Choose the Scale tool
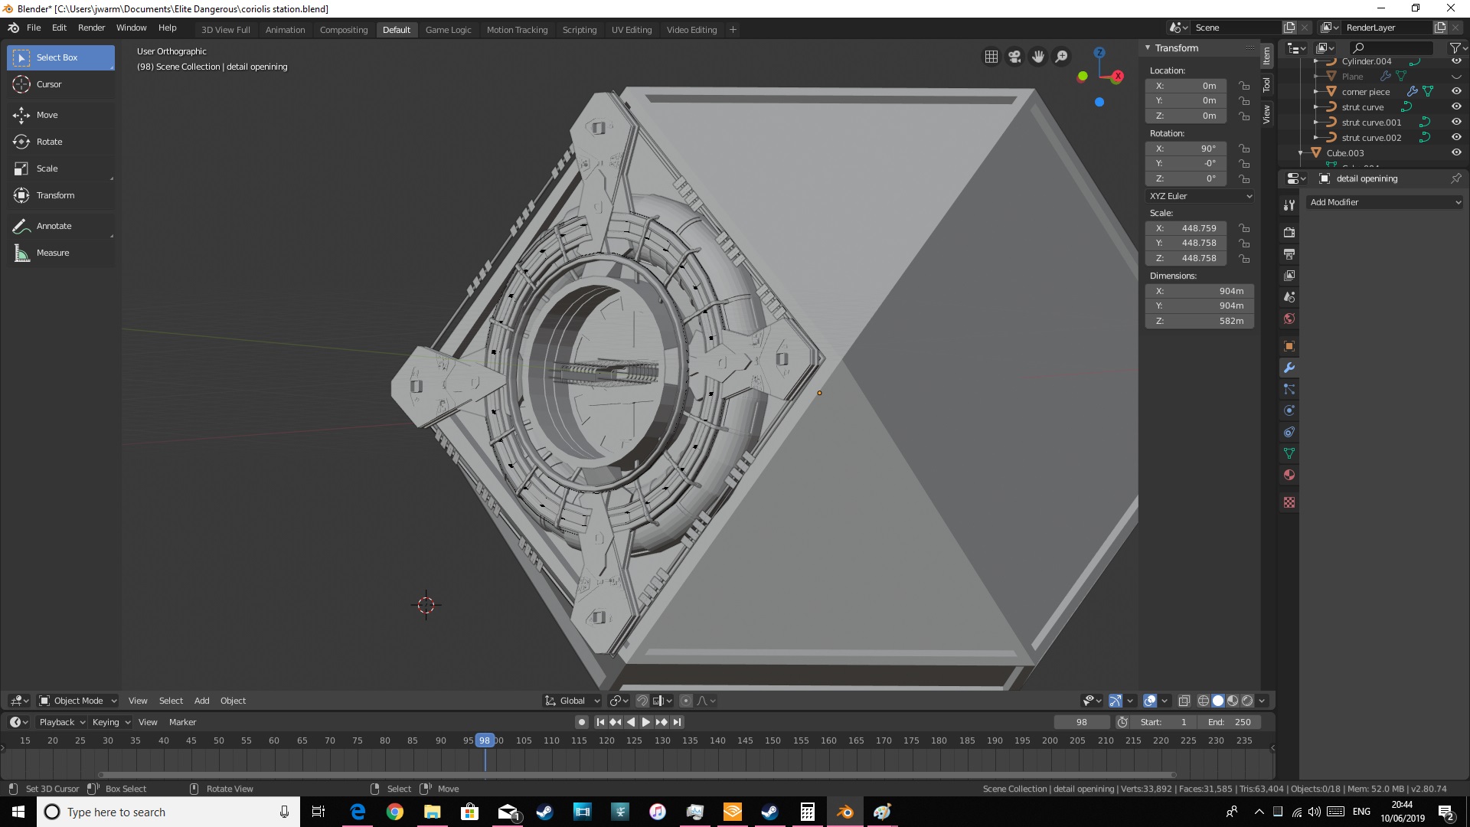The image size is (1470, 827). (x=61, y=168)
